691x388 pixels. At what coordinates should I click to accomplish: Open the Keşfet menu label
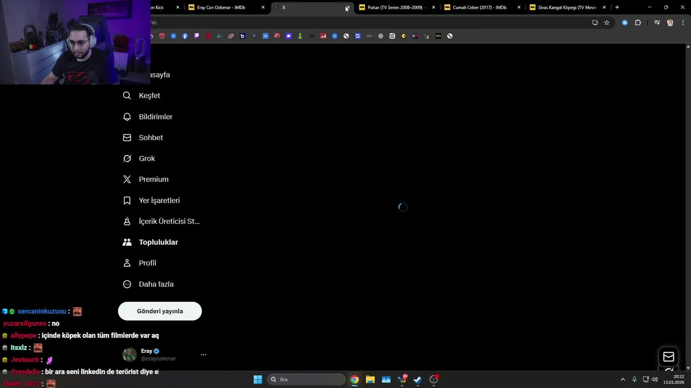click(x=150, y=95)
